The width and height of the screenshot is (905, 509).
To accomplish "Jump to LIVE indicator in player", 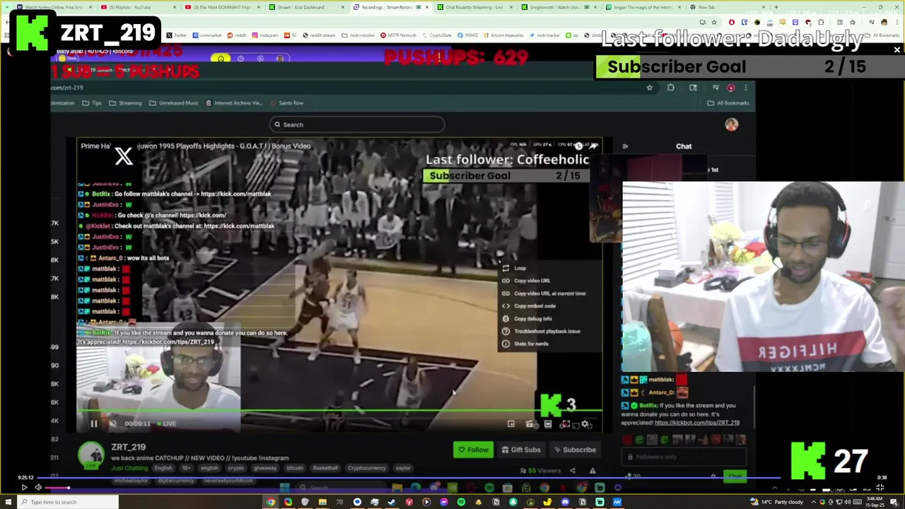I will 166,423.
